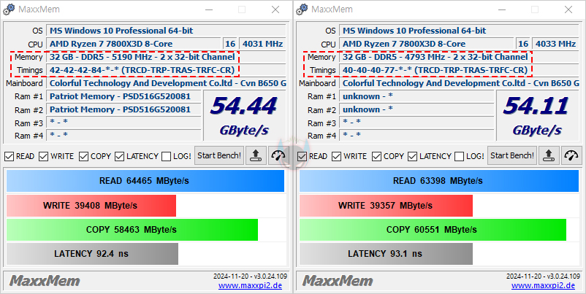Click CPU name field in left window

134,44
